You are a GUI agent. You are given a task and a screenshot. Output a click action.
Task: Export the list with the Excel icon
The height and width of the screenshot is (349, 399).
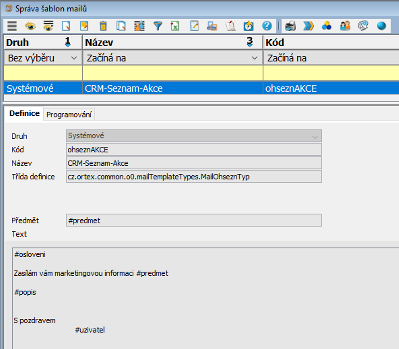click(x=175, y=26)
